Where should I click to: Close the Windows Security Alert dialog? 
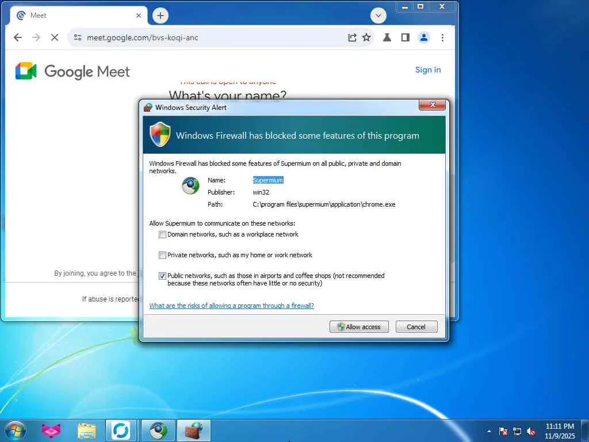[x=432, y=105]
